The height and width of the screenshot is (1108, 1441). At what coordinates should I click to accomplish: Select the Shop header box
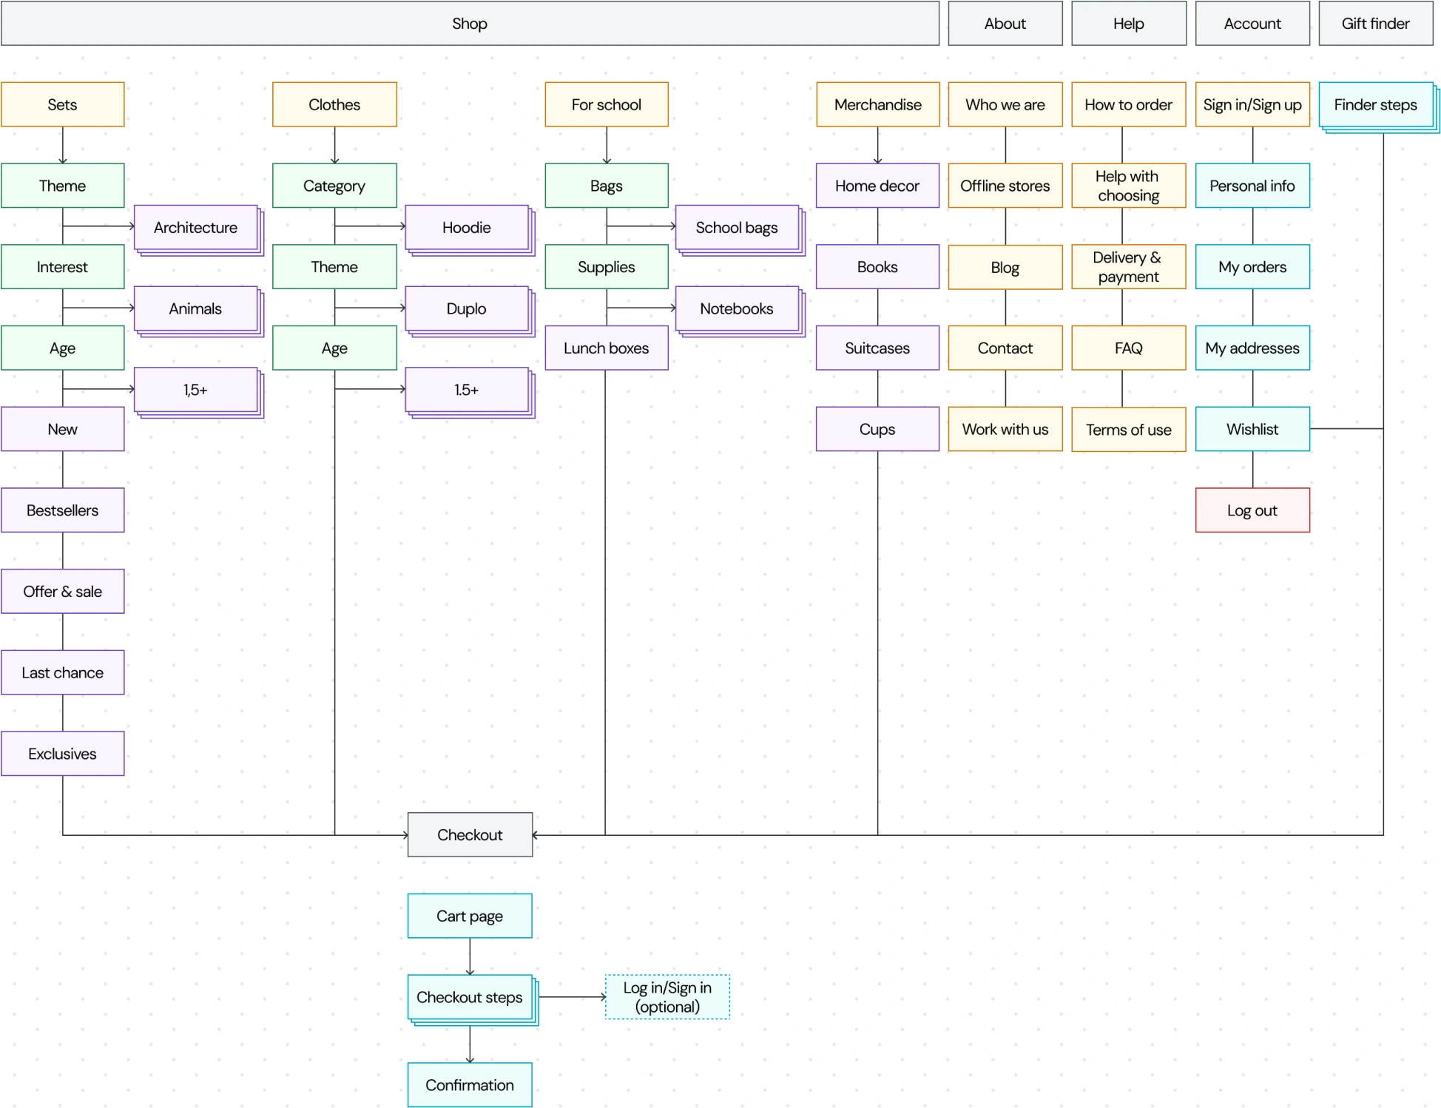click(x=470, y=24)
